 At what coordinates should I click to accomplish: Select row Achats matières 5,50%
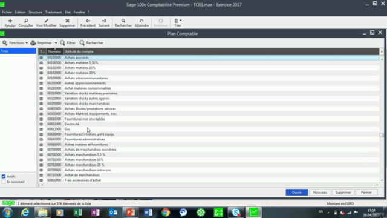[209, 63]
